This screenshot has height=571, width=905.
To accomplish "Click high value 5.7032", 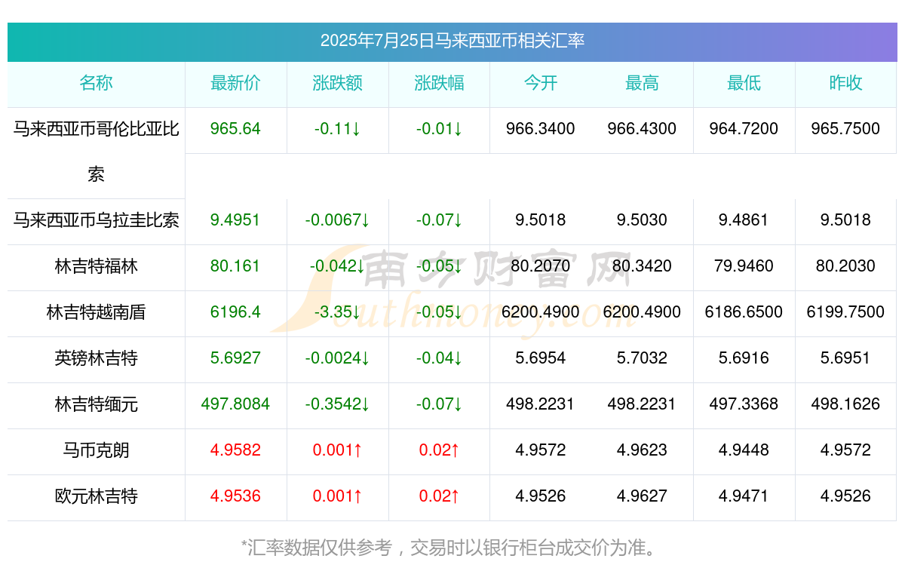I will tap(642, 358).
